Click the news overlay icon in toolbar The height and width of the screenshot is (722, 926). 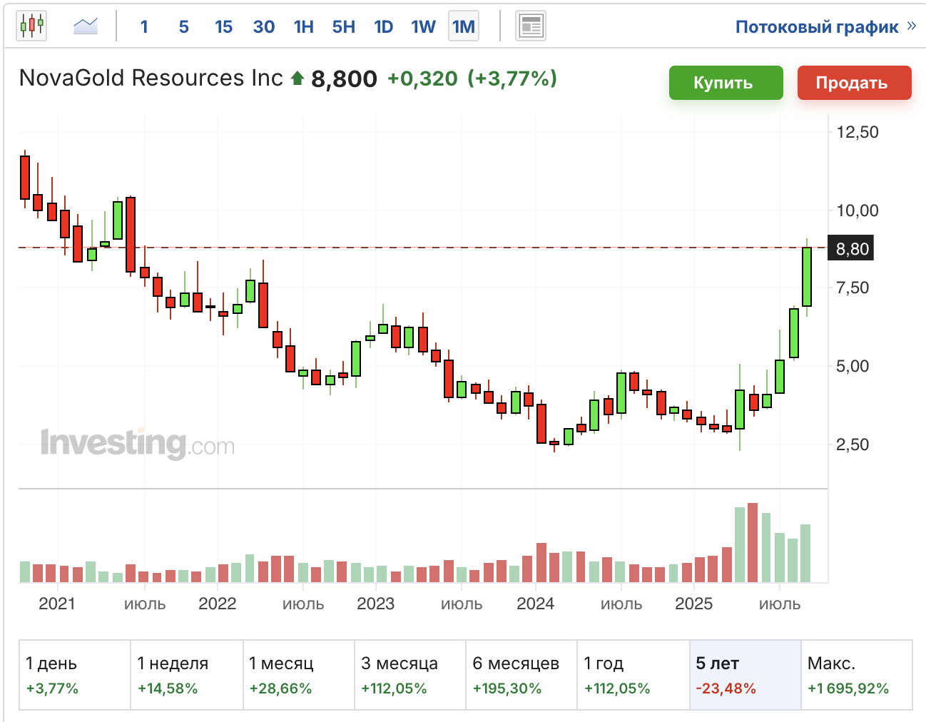pos(530,26)
